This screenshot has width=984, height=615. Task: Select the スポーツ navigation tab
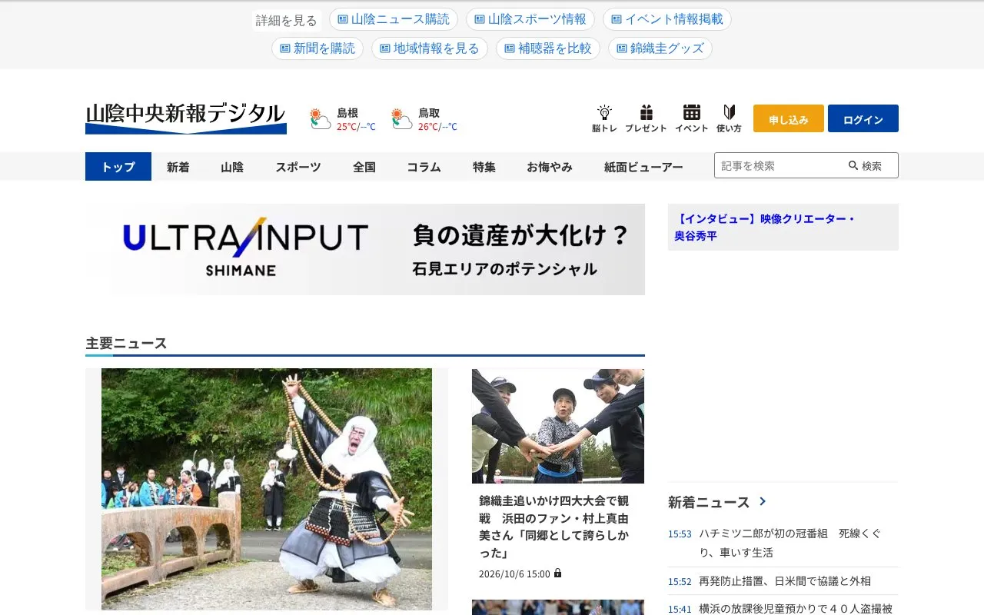298,166
